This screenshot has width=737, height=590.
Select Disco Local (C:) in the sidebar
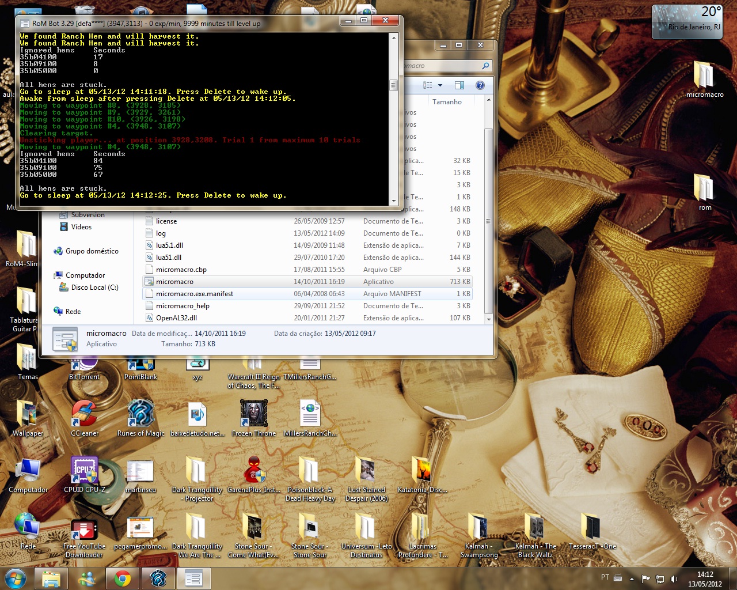[94, 288]
